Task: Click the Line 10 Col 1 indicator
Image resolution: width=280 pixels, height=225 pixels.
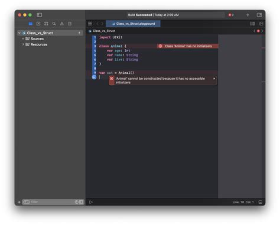Action: (243, 202)
